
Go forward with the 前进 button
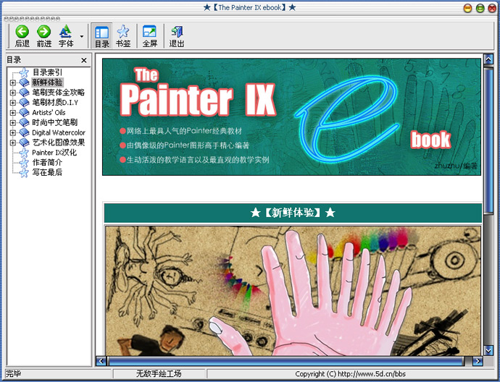43,36
